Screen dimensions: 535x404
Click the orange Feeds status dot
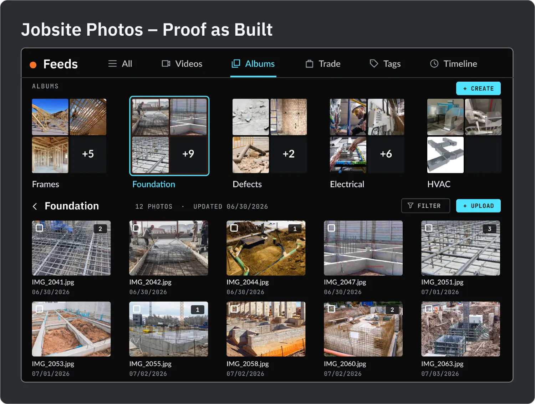(33, 65)
